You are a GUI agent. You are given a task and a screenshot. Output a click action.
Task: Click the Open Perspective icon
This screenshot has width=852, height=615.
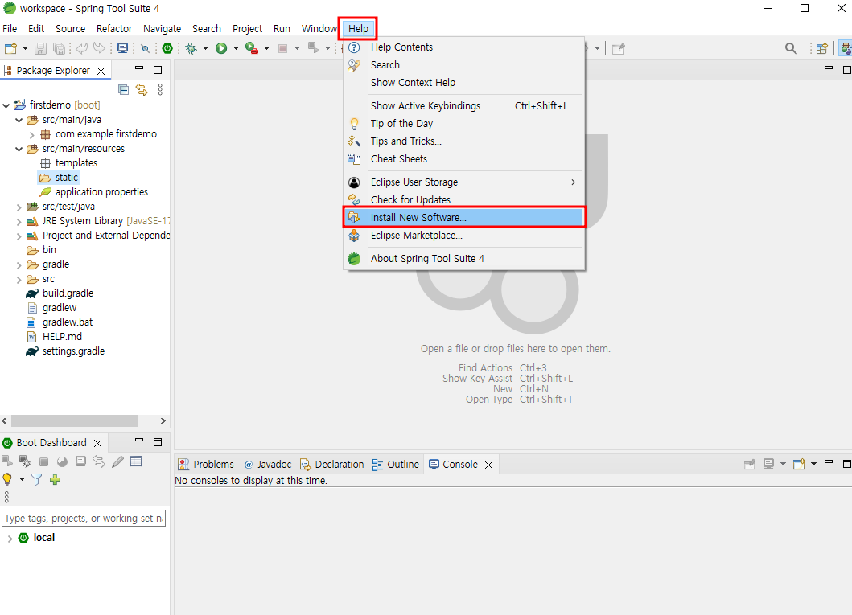821,48
